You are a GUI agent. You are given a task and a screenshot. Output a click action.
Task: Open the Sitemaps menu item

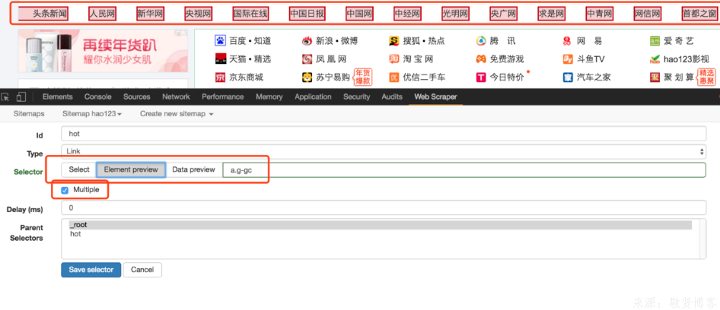click(x=29, y=114)
